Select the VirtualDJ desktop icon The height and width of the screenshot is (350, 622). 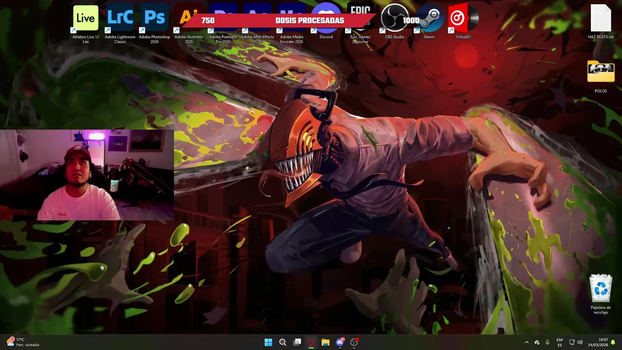tap(464, 22)
